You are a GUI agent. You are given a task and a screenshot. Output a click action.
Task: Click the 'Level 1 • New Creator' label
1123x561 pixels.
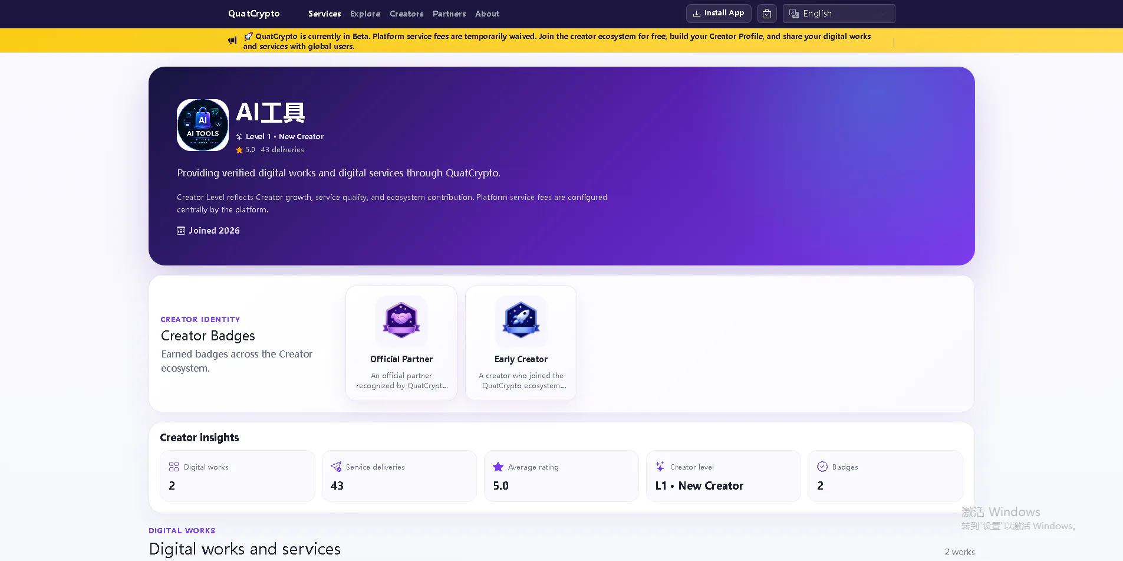point(285,137)
